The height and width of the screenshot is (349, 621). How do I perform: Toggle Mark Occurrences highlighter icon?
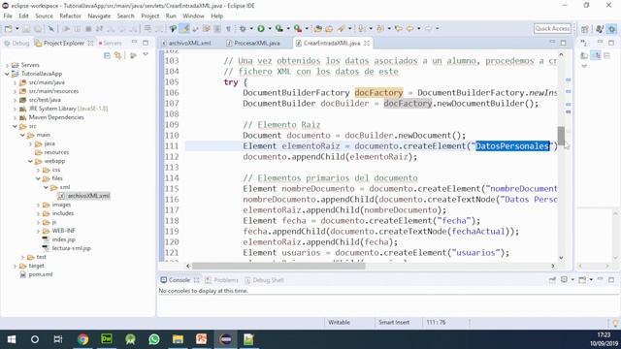[x=184, y=28]
